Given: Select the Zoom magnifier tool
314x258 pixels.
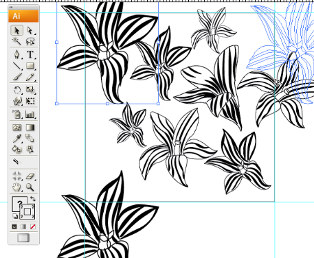Looking at the screenshot, I should (x=30, y=187).
